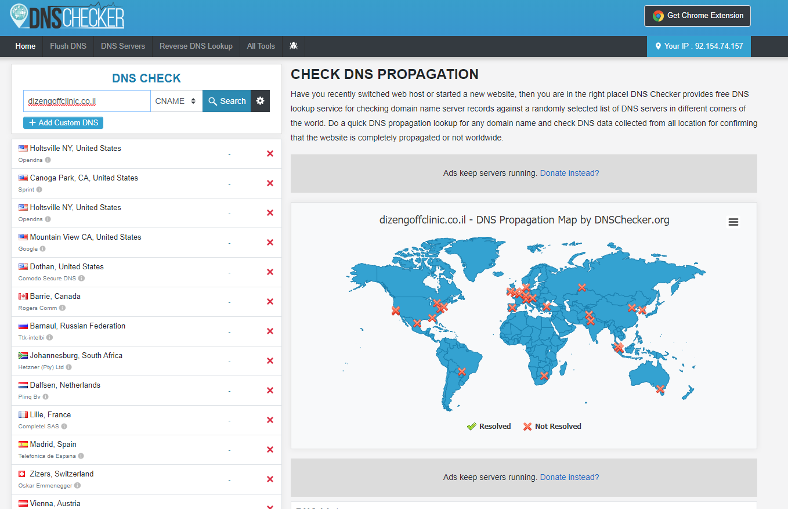
Task: Click the DNS Propagation Map chart title
Action: (x=525, y=220)
